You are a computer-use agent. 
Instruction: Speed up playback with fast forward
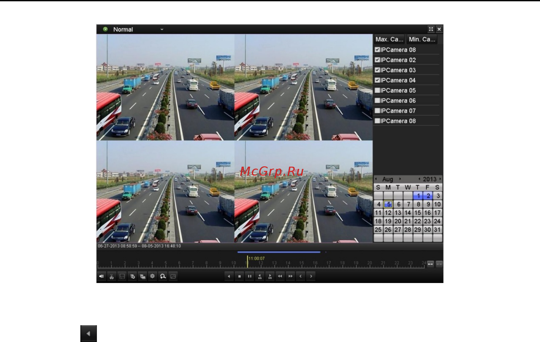pos(290,276)
